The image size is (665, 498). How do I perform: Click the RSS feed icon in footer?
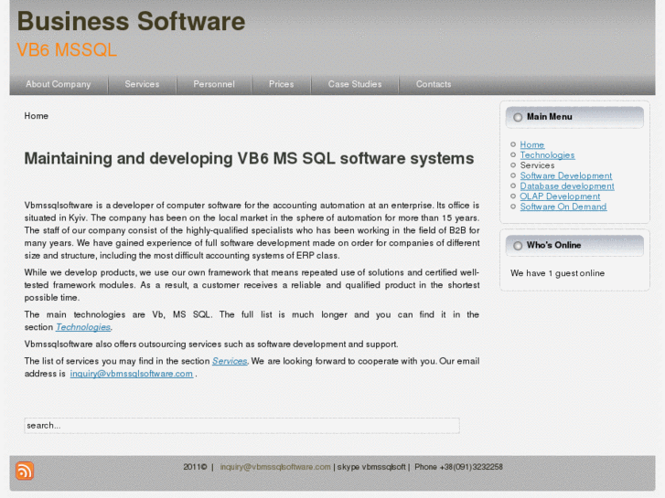[x=25, y=471]
